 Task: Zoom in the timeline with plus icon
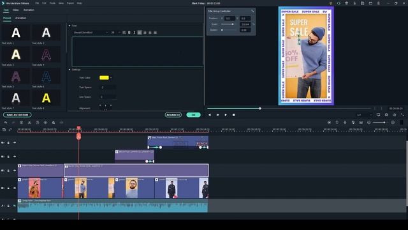[393, 123]
